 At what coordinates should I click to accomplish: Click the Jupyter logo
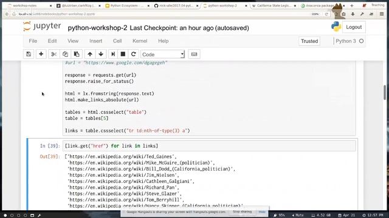pyautogui.click(x=42, y=26)
